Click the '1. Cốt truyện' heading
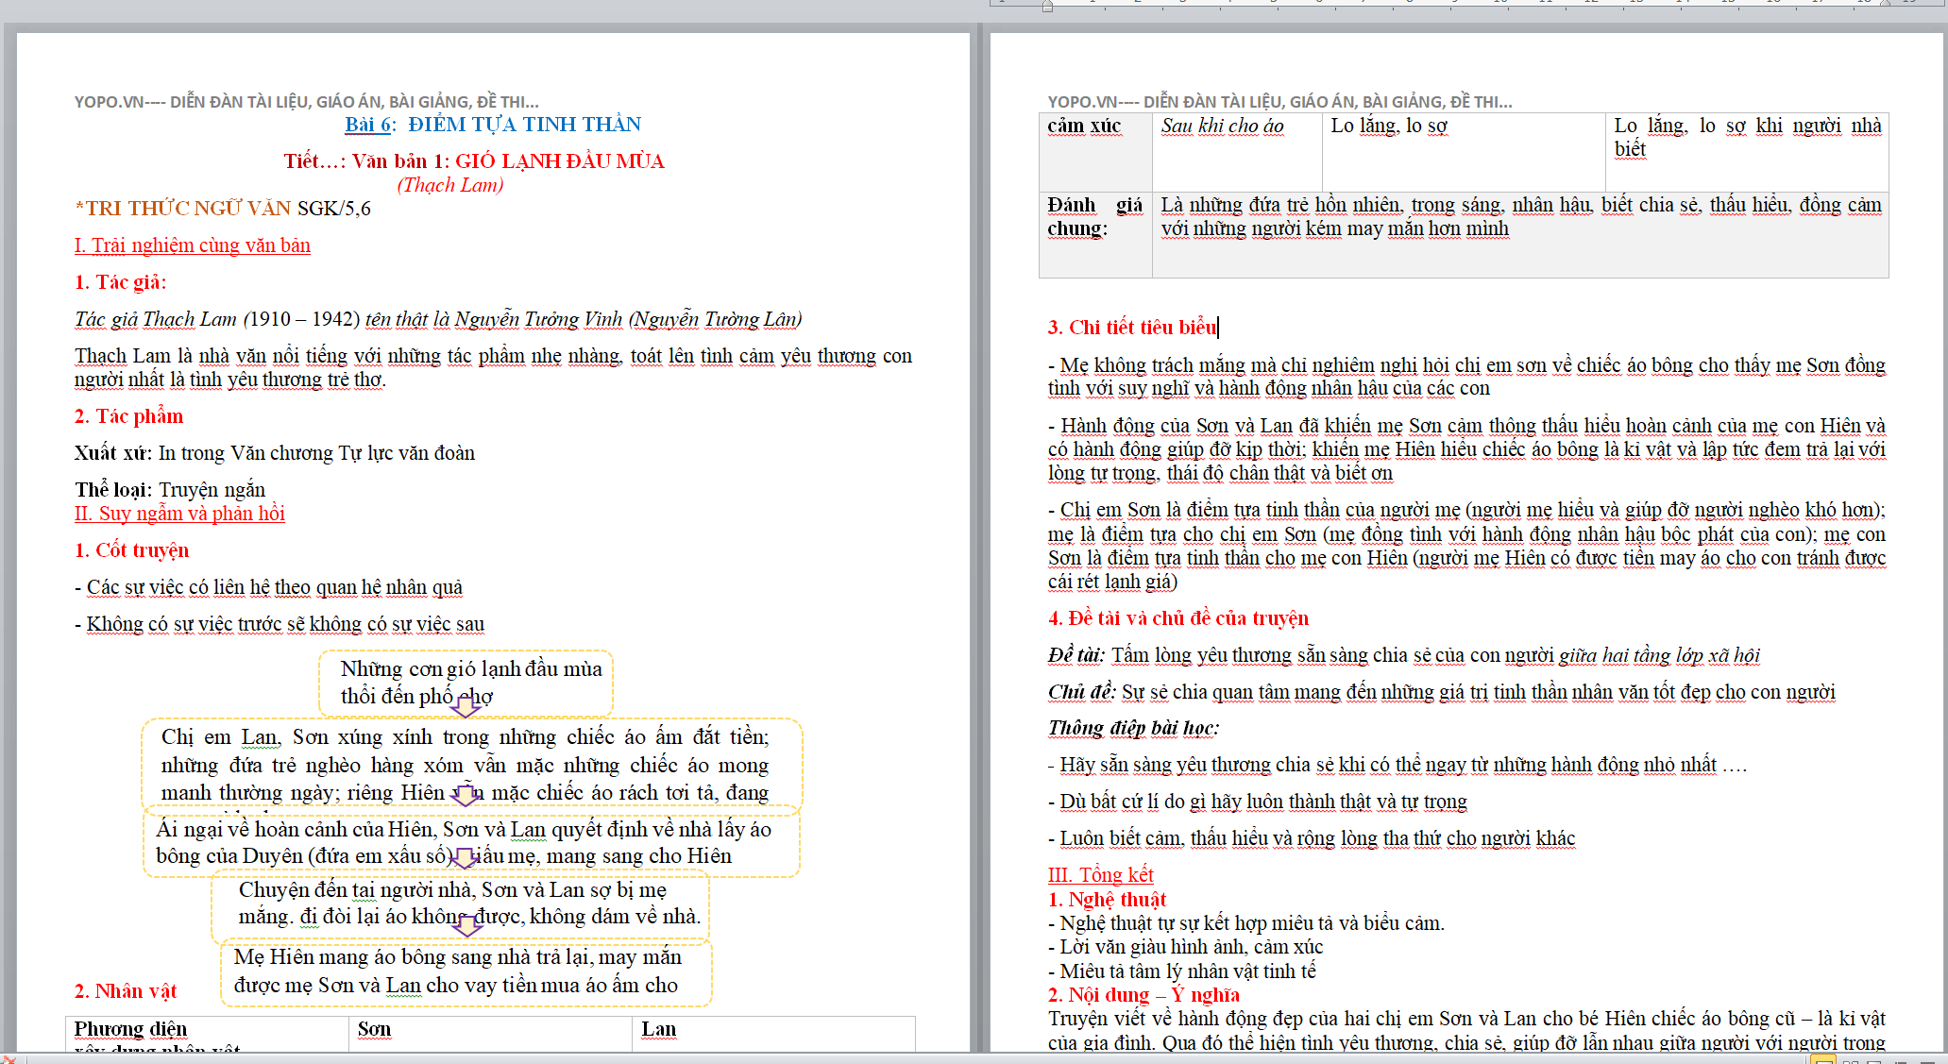This screenshot has width=1948, height=1064. pos(132,550)
